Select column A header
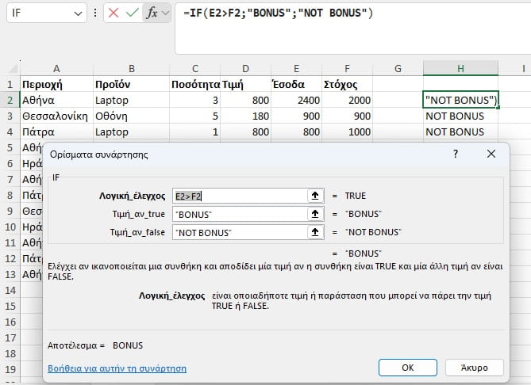This screenshot has height=385, width=531. (x=56, y=69)
